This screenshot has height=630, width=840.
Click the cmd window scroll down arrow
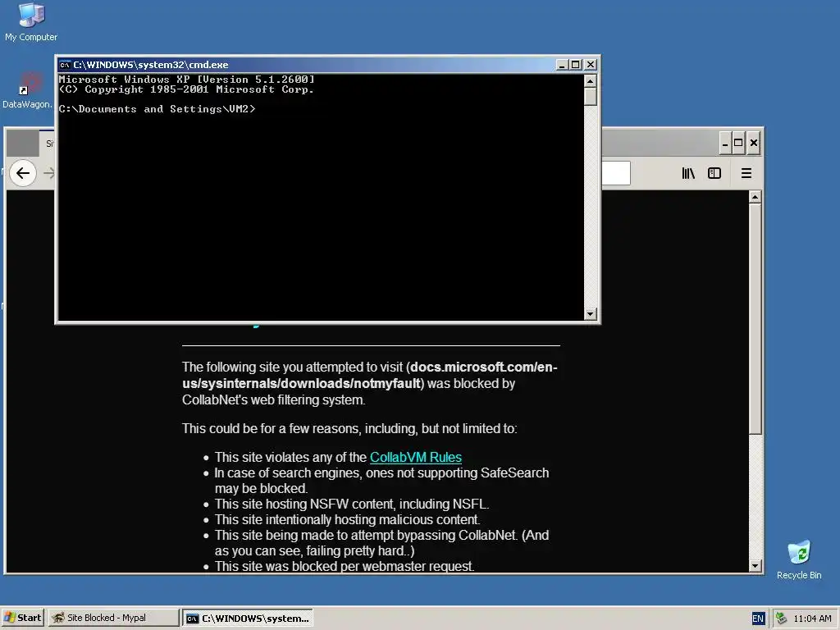click(x=591, y=314)
